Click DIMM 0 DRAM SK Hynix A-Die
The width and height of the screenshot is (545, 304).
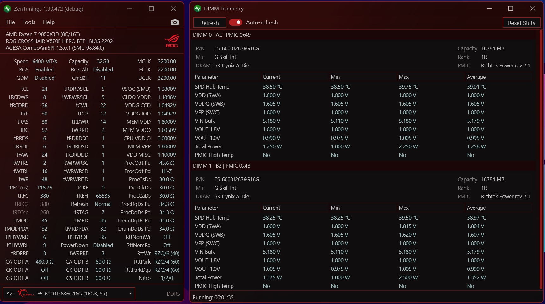click(x=232, y=65)
